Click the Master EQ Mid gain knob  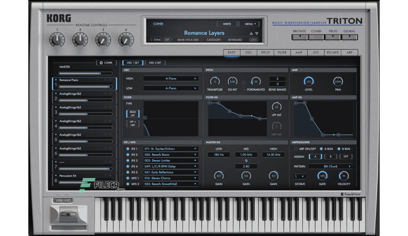(246, 176)
